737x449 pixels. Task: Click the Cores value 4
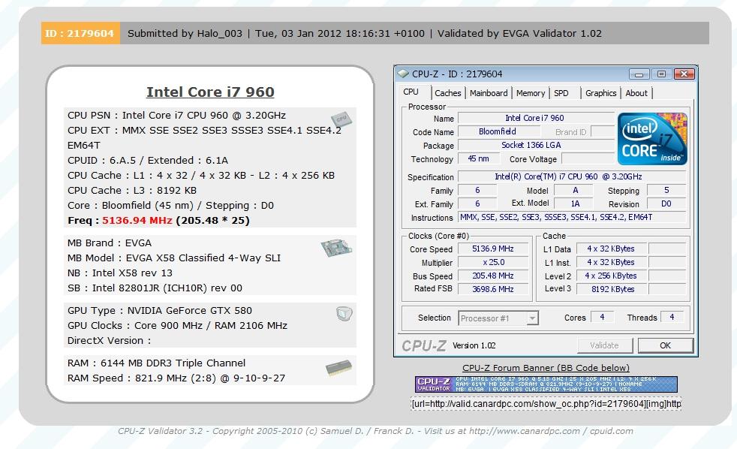point(602,318)
